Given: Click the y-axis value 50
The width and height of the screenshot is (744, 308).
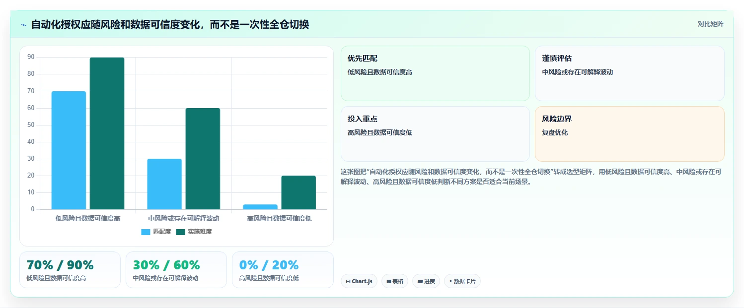Looking at the screenshot, I should click(31, 125).
